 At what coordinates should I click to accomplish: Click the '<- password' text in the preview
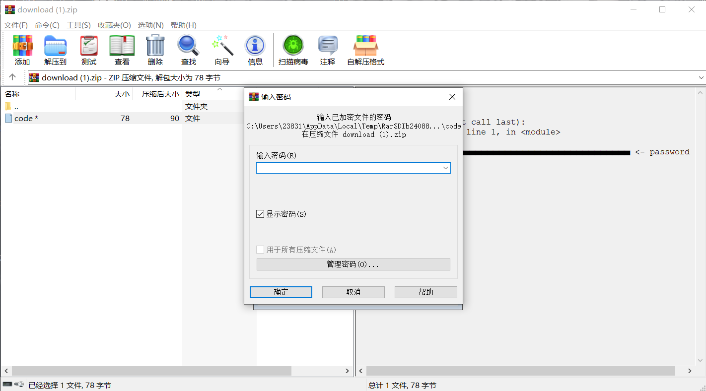[662, 152]
